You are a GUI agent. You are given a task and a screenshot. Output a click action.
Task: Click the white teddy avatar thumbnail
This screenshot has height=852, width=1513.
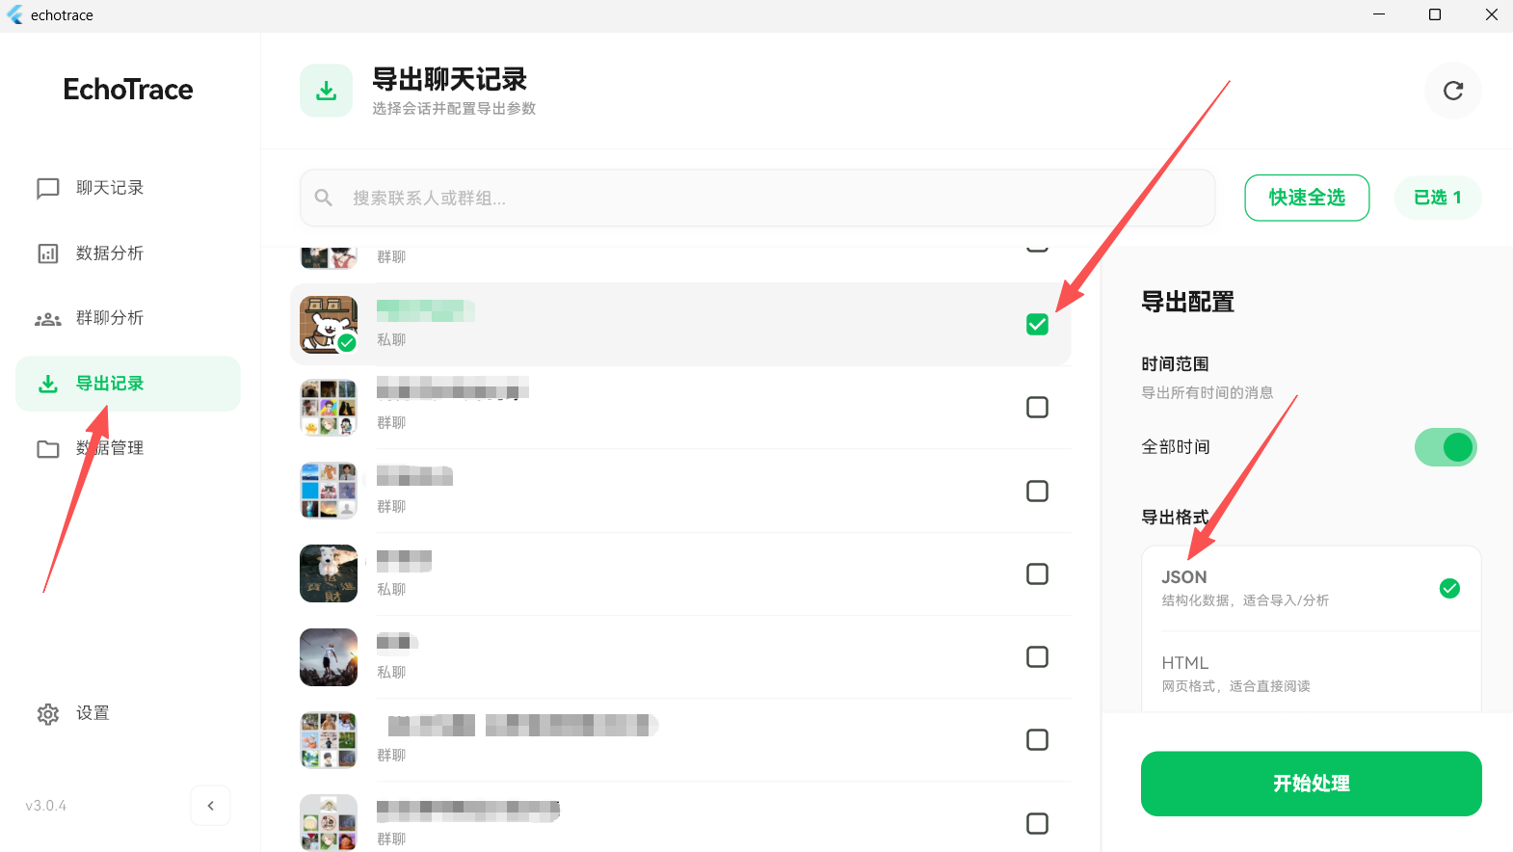click(329, 573)
